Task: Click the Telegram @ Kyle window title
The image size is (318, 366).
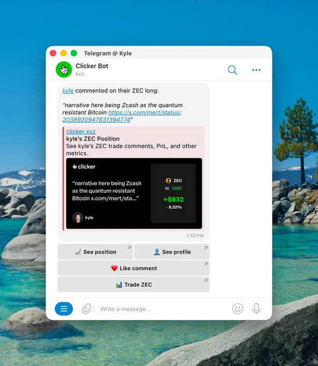Action: [107, 53]
